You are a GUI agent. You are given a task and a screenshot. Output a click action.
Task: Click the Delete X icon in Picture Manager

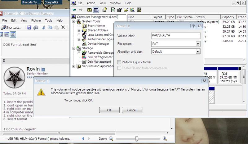point(63,27)
